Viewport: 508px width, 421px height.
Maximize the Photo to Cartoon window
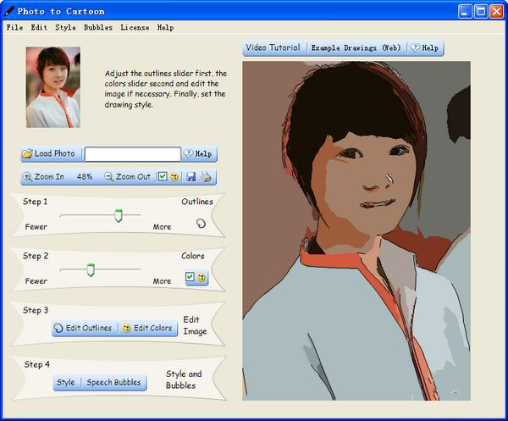(481, 12)
